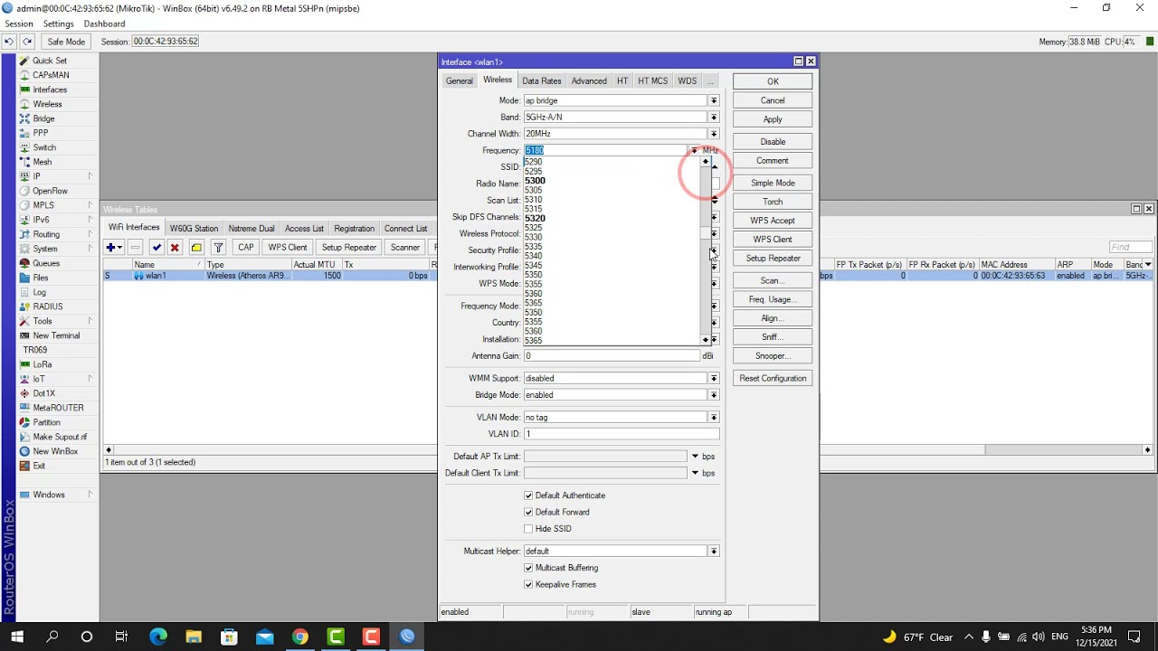Add a new interface with the blue plus
The width and height of the screenshot is (1158, 651).
pyautogui.click(x=114, y=248)
